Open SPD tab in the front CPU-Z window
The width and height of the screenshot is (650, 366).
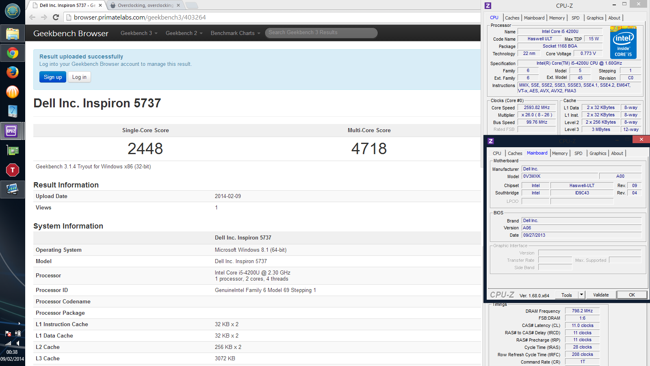(578, 153)
